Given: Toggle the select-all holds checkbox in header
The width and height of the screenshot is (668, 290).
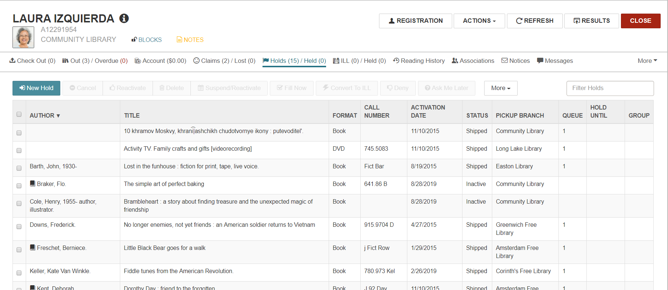Looking at the screenshot, I should coord(19,114).
